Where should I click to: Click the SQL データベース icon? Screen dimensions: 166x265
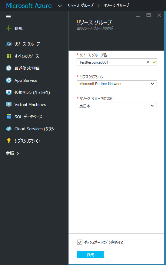pos(8,117)
